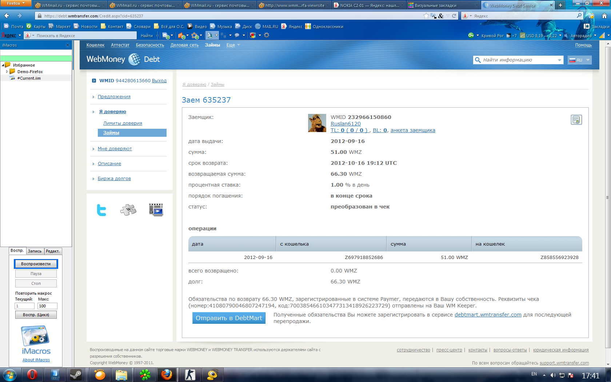Open the Кошелек navigation item
The width and height of the screenshot is (611, 382).
tap(95, 45)
